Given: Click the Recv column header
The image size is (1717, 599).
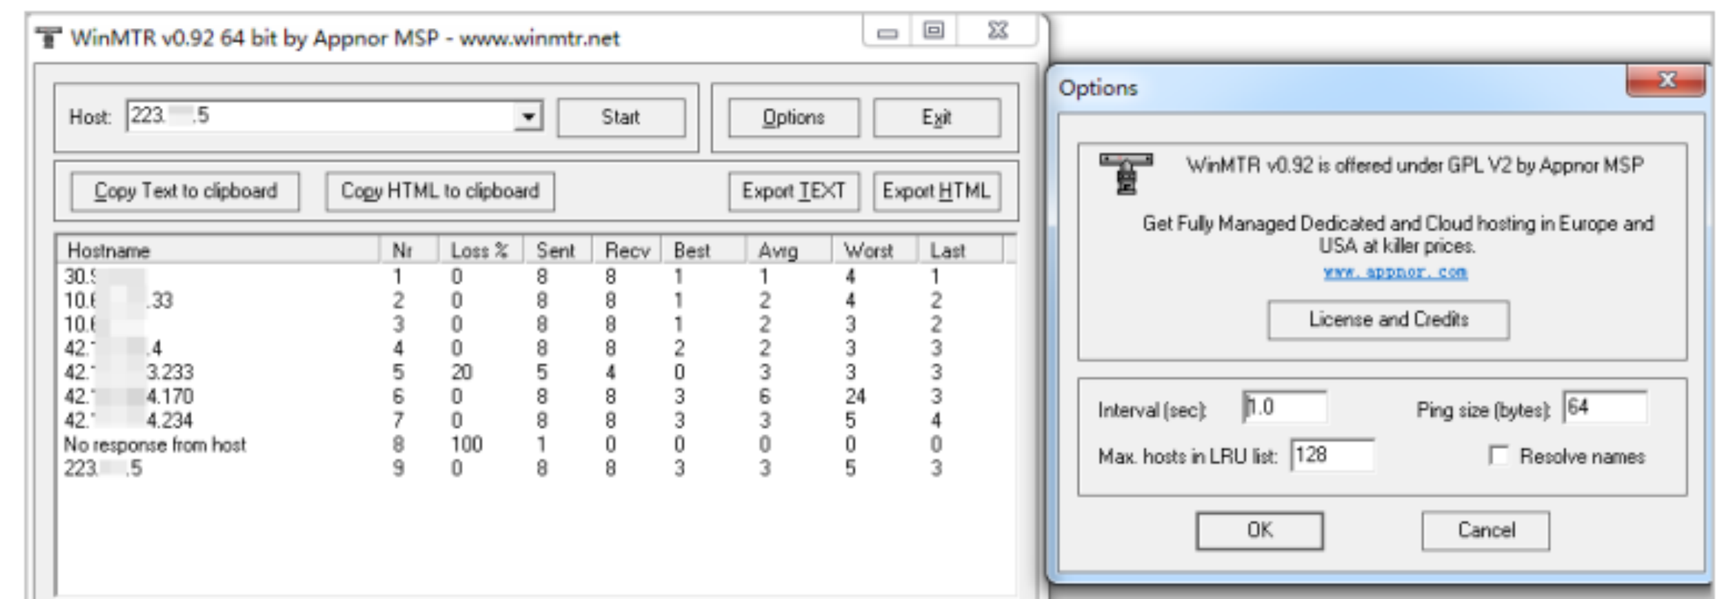Looking at the screenshot, I should (627, 251).
